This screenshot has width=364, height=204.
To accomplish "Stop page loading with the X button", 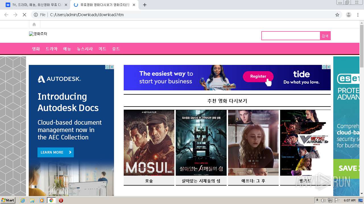I will (24, 15).
